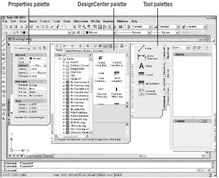Toggle ORTHO mode in status bar
219x178 pixels.
[72, 175]
